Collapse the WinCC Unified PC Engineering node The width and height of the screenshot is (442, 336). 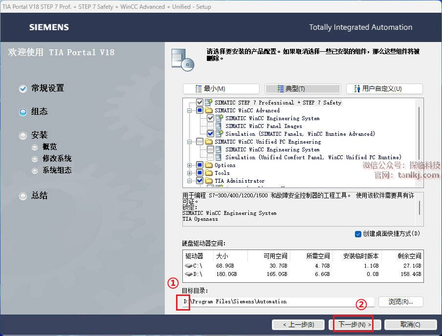[189, 142]
